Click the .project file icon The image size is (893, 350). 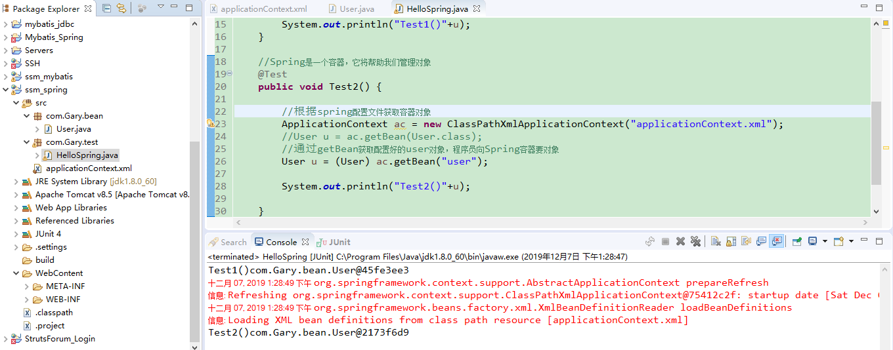tap(27, 326)
